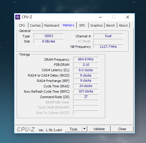This screenshot has width=146, height=143.
Task: Click 'RAS# to CAS# Delay (tRCD)' label
Action: coord(49,75)
